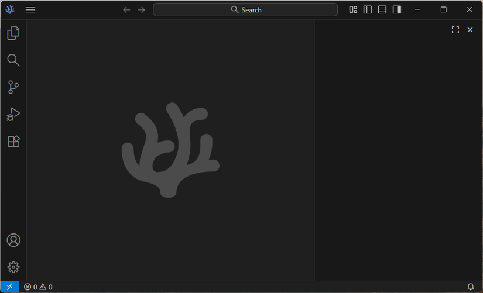The width and height of the screenshot is (483, 293).
Task: Maximize the VSCodium window
Action: click(x=444, y=10)
